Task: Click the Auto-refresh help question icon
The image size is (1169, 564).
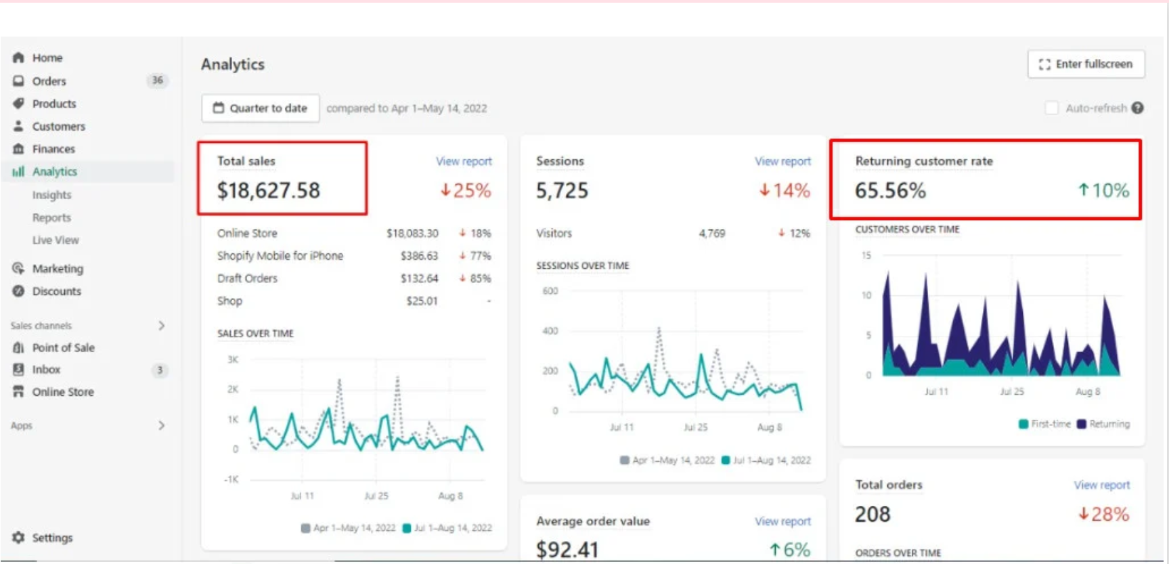Action: pyautogui.click(x=1138, y=108)
